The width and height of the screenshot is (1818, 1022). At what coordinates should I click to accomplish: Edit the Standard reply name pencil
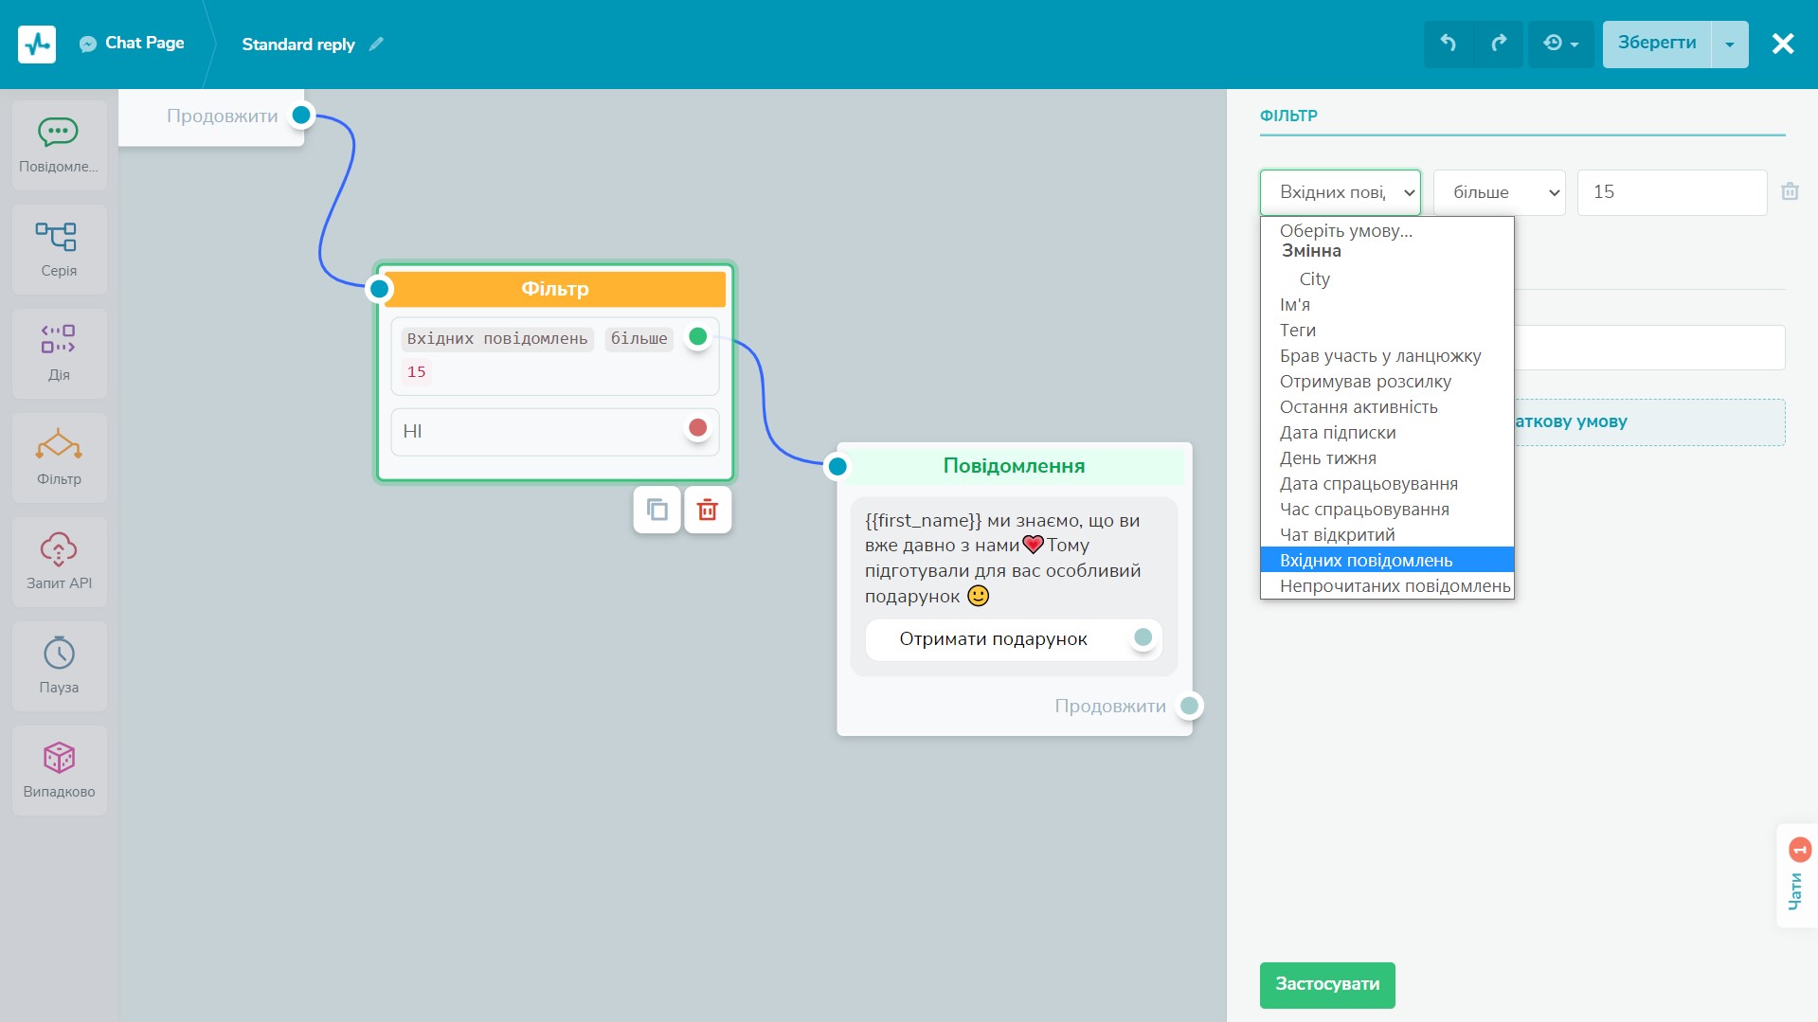376,44
